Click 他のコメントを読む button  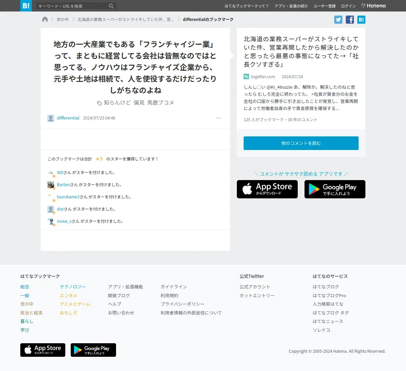tap(301, 143)
